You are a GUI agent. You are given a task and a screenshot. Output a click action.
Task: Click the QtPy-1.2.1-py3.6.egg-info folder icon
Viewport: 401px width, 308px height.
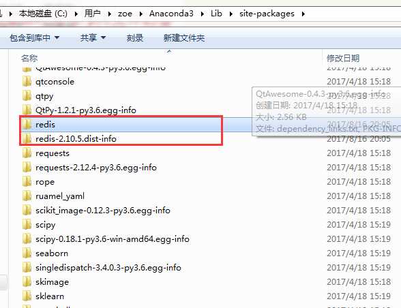click(x=27, y=110)
